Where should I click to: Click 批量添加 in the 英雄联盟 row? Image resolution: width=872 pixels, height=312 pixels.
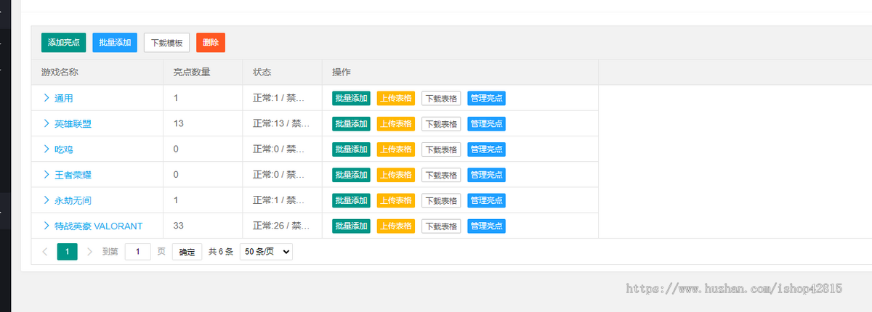351,123
